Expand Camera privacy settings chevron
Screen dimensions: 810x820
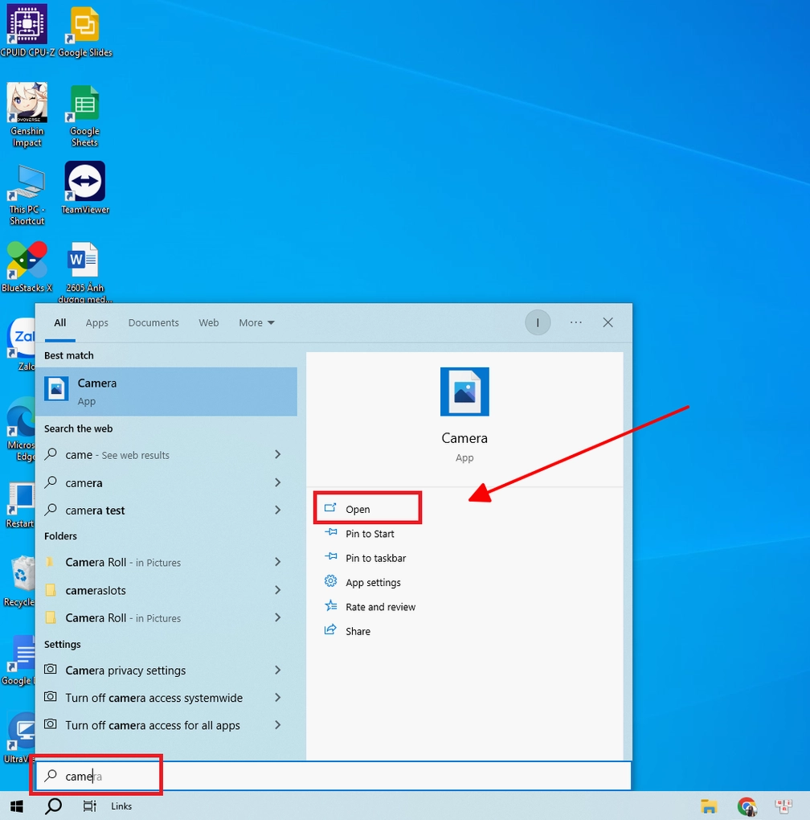coord(277,670)
